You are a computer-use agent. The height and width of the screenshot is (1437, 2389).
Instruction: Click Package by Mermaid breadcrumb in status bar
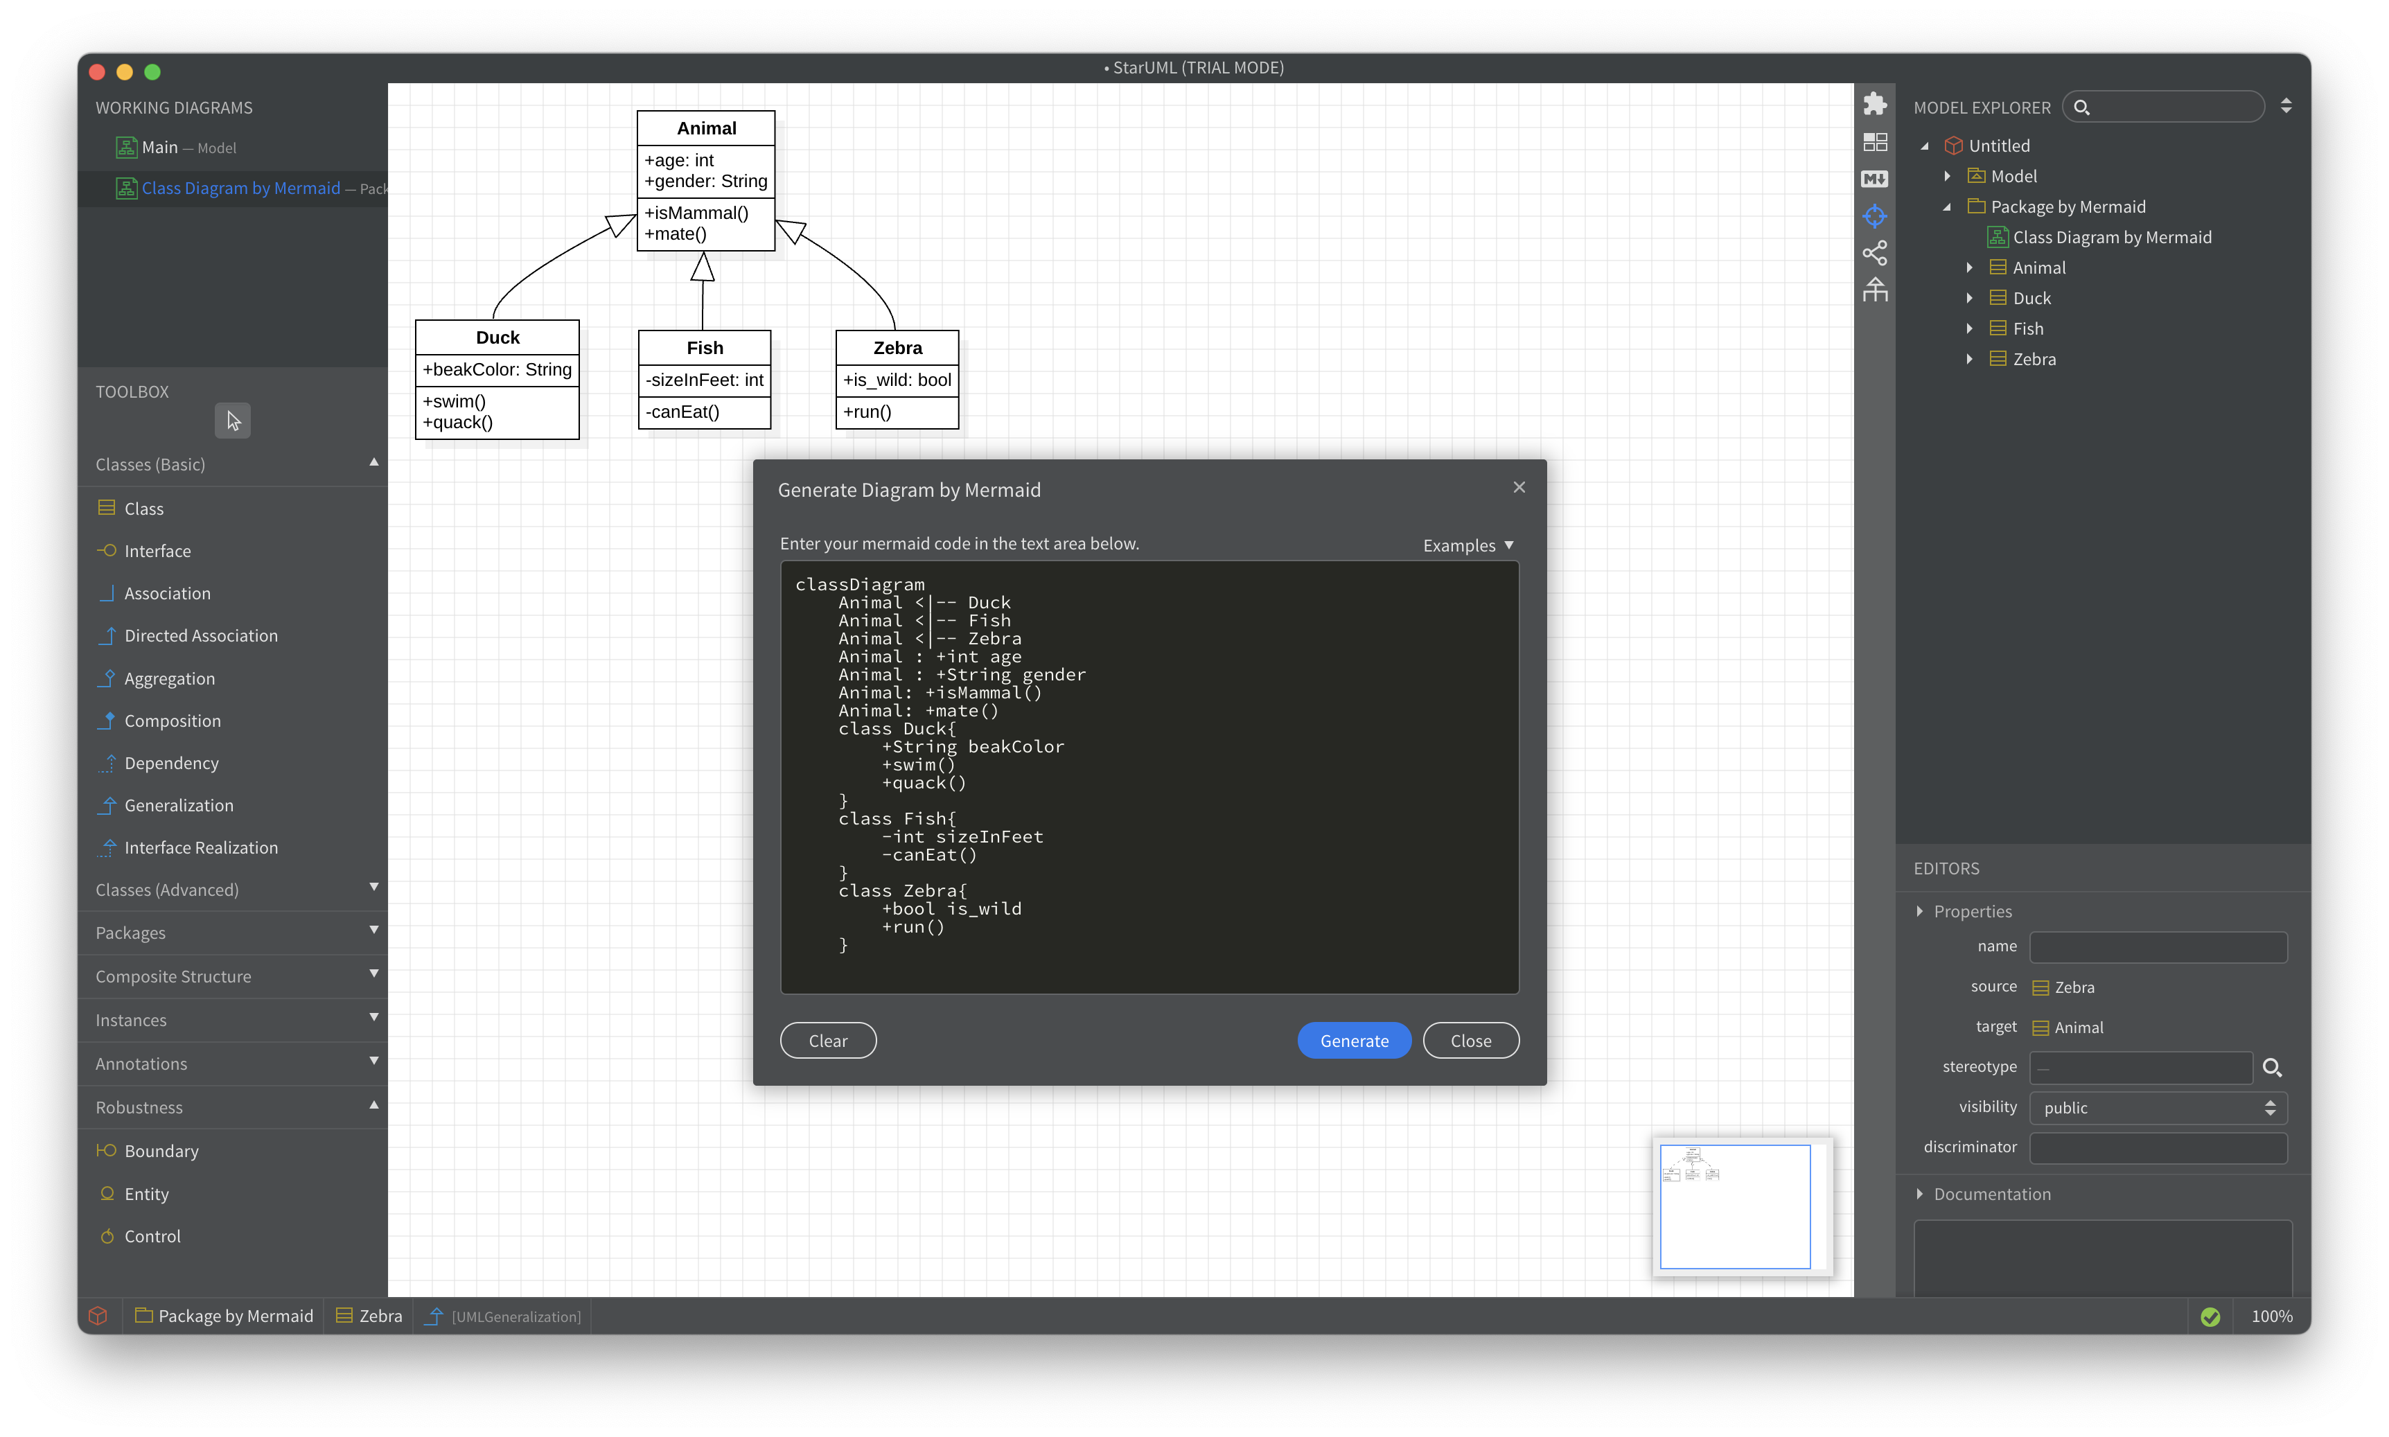click(224, 1317)
